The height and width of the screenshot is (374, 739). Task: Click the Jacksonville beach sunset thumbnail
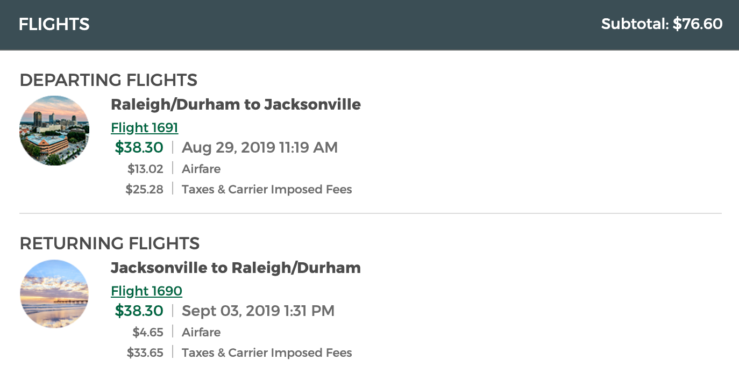pyautogui.click(x=54, y=294)
